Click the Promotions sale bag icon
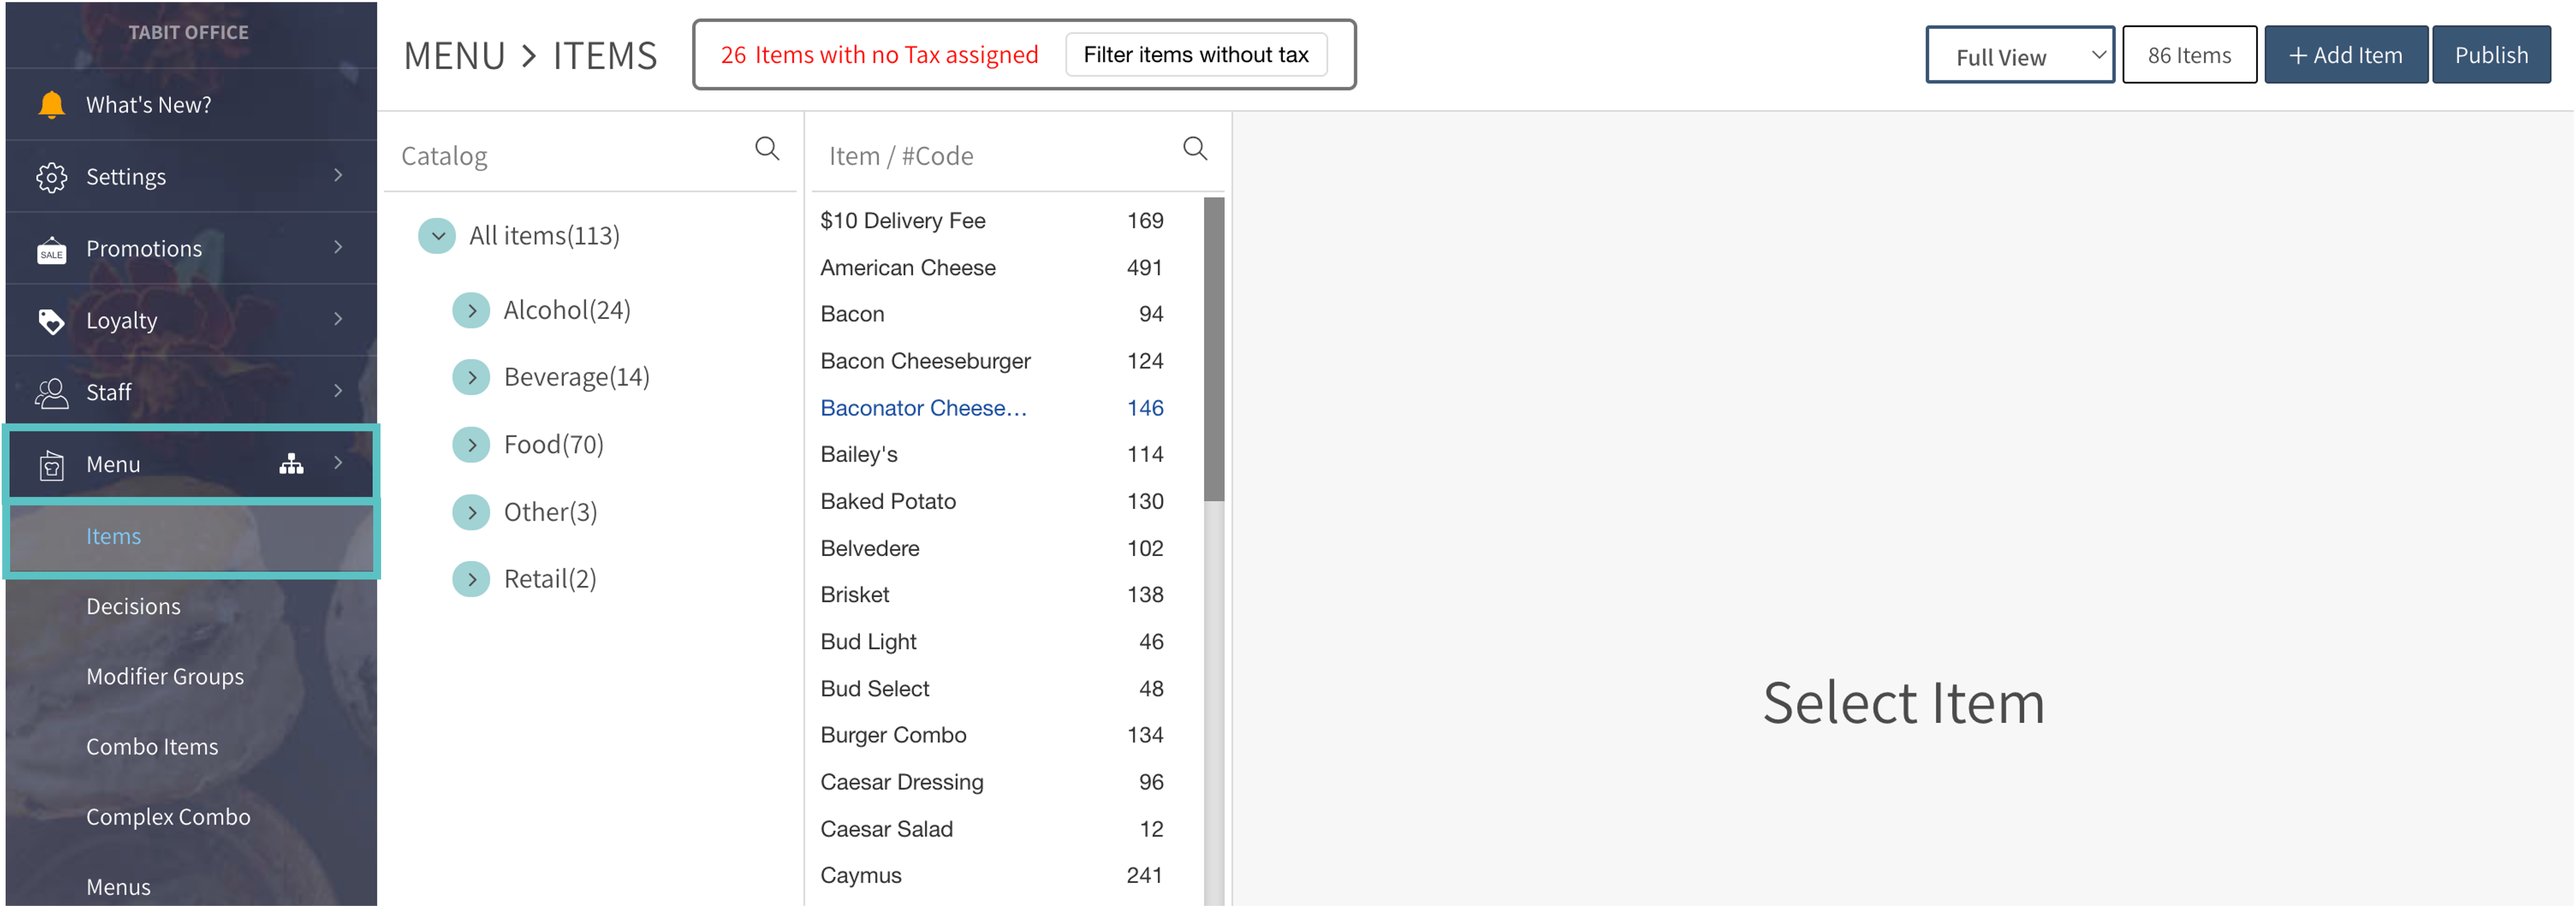2576x906 pixels. pyautogui.click(x=51, y=250)
